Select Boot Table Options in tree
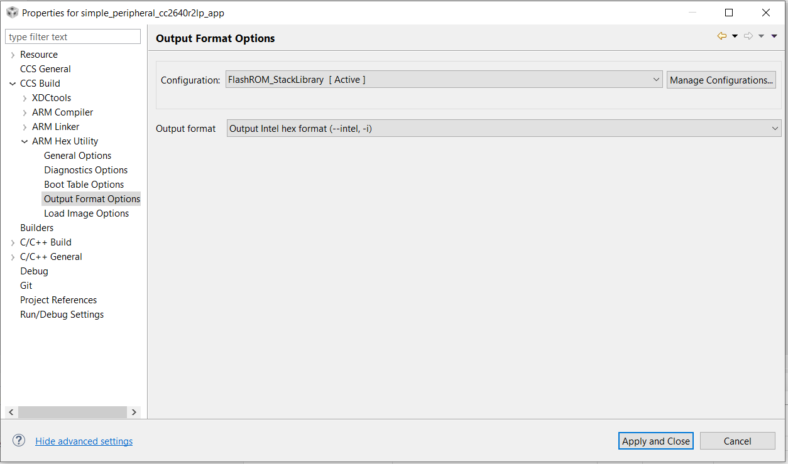 (x=84, y=185)
